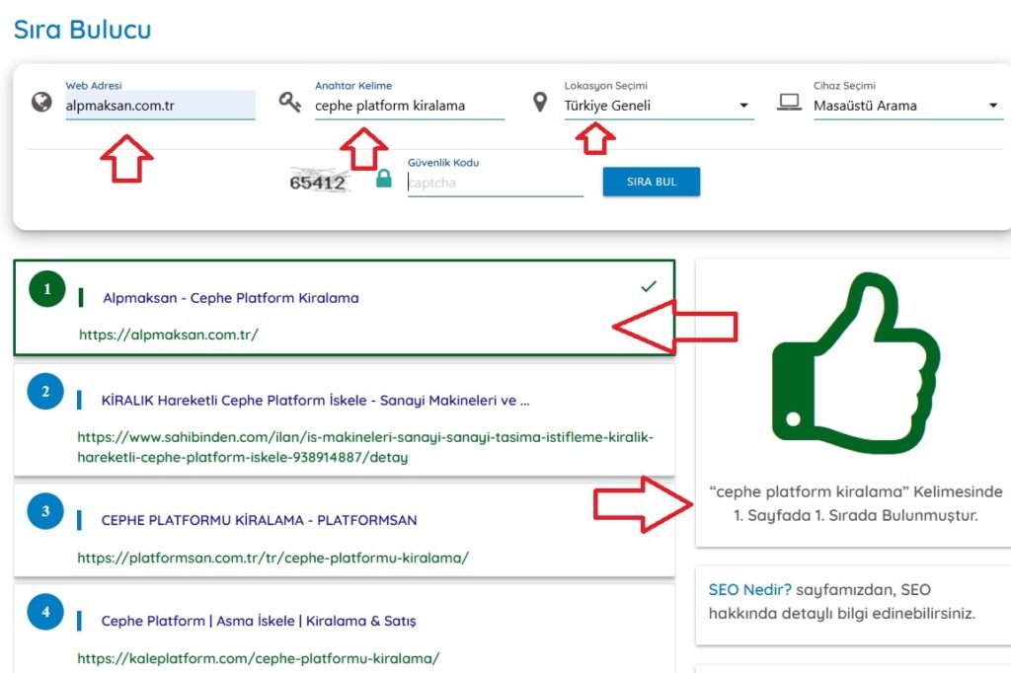The width and height of the screenshot is (1011, 673).
Task: Open the Lokasyon Seçimi dropdown
Action: [x=659, y=106]
